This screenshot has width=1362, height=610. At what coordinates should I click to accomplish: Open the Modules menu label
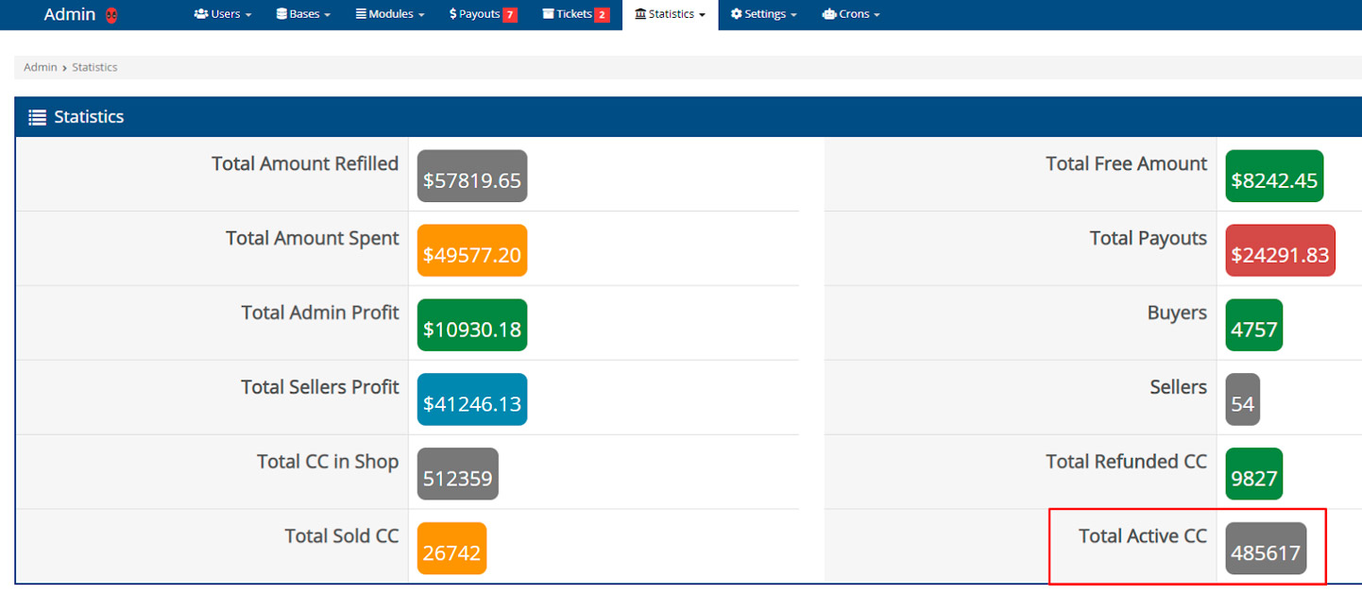392,14
